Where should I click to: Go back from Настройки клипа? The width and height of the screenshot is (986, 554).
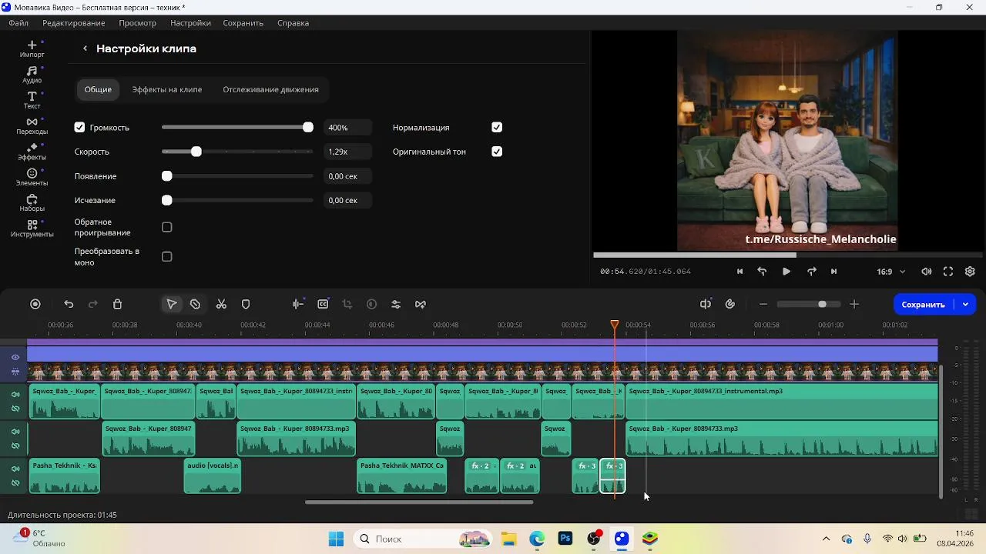tap(85, 48)
